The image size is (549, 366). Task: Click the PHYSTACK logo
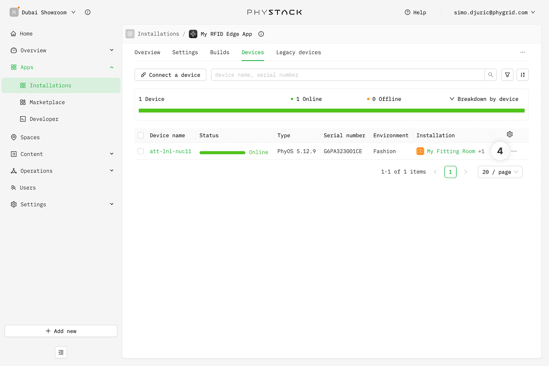pos(274,12)
